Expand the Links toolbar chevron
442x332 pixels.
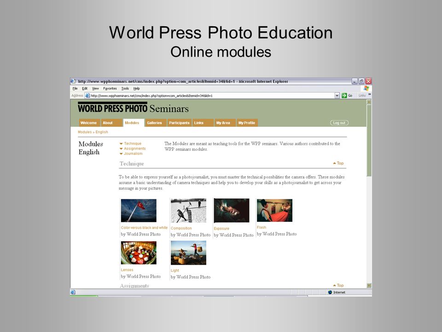[370, 94]
